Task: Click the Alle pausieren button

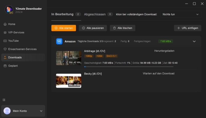Action: 93,28
